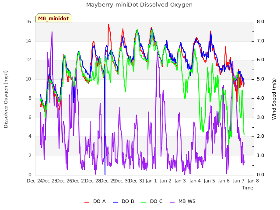
Task: Click the Jan 7 x-axis tick label
Action: coord(238,181)
